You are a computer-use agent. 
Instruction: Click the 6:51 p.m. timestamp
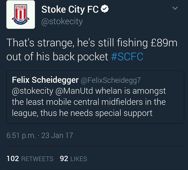(x=21, y=135)
